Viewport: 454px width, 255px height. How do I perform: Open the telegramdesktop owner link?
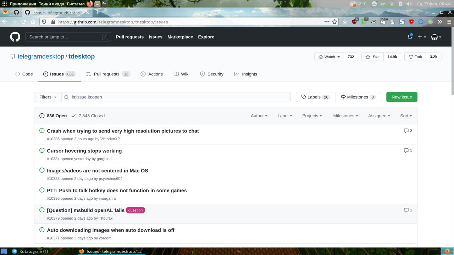(x=41, y=56)
